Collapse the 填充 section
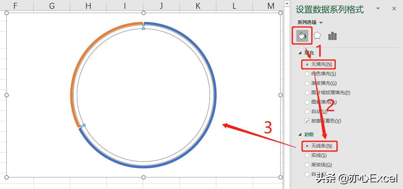The height and width of the screenshot is (189, 403). 300,53
